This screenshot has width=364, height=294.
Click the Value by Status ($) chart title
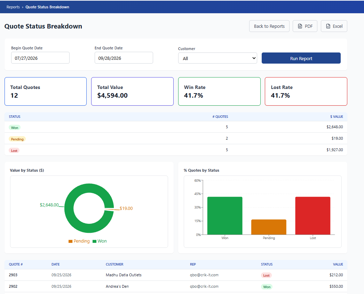(x=27, y=170)
